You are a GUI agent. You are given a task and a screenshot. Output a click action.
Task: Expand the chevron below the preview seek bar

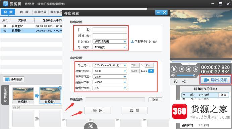coord(189,64)
